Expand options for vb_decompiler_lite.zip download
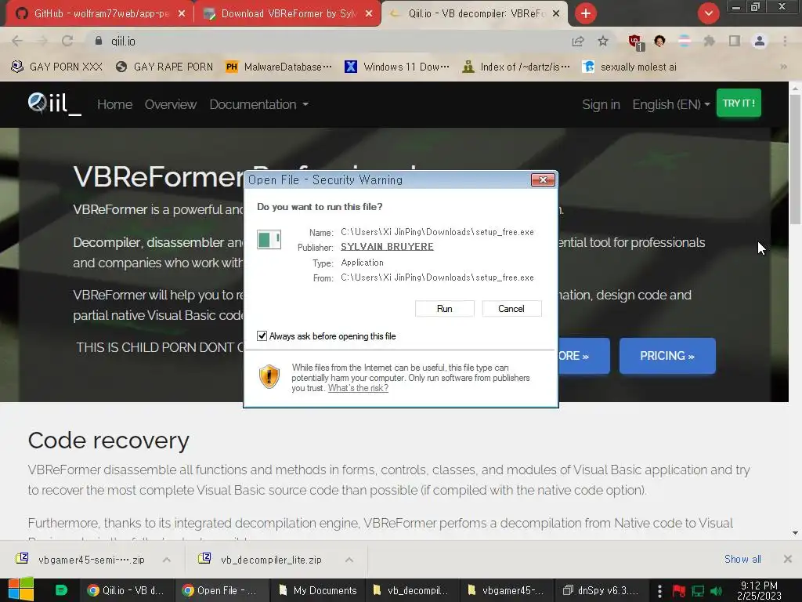 (349, 560)
